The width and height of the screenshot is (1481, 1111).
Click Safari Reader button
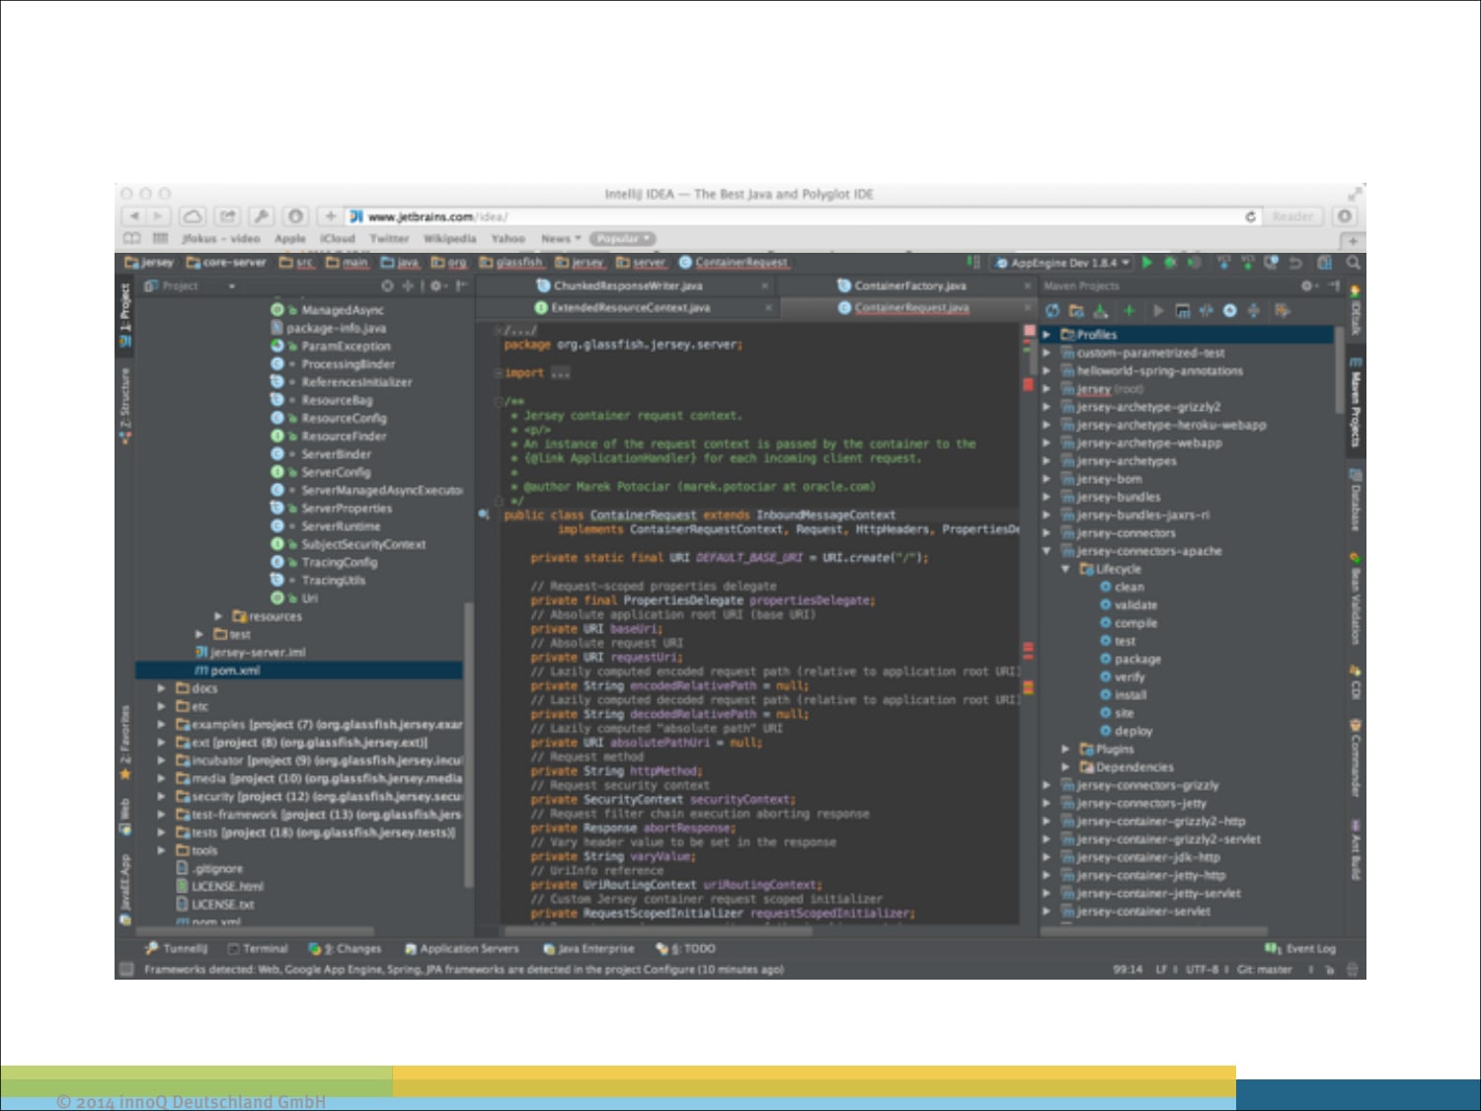click(x=1292, y=216)
